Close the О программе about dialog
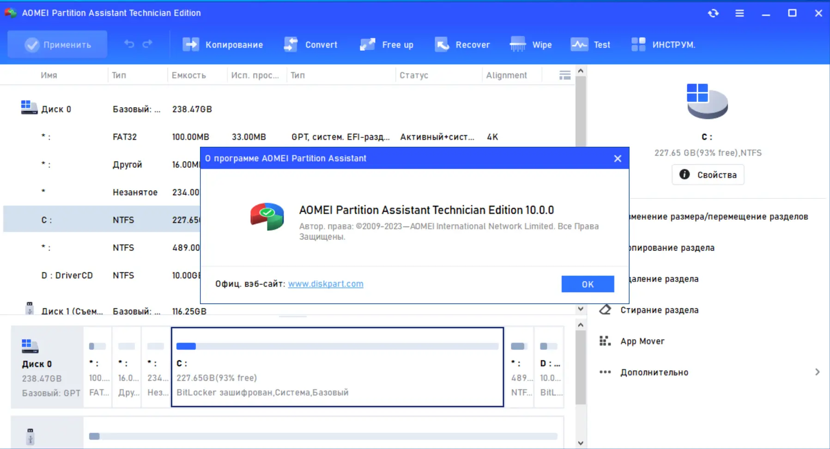 pos(618,158)
